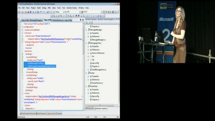Expand the Service References node
Screen dimensions: 215x121
[88, 53]
